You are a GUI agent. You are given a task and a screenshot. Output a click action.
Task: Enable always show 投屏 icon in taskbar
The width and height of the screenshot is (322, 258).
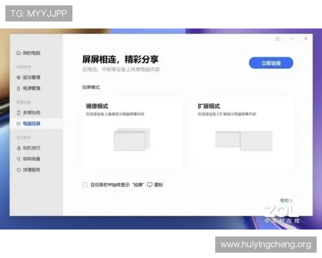(85, 184)
